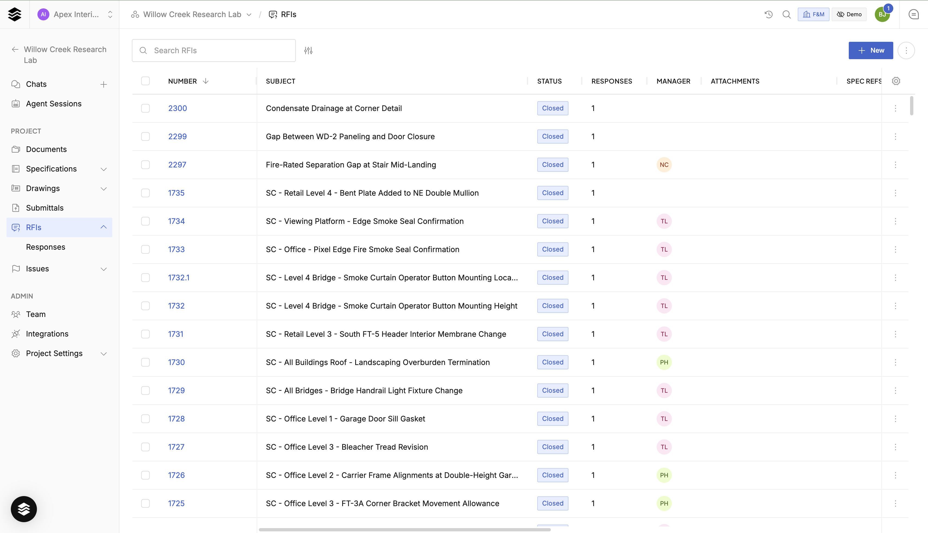Viewport: 928px width, 533px height.
Task: Select checkbox for RFI 1731
Action: [145, 334]
